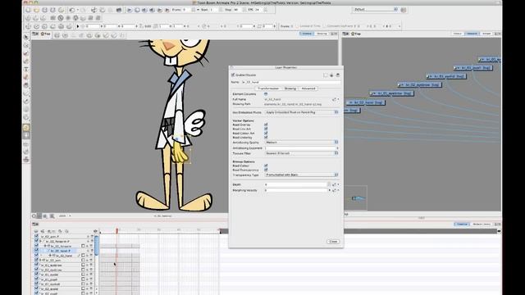This screenshot has width=525, height=295.
Task: Uncheck Read Colour Art checkbox
Action: (266, 133)
